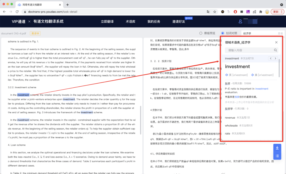The image size is (286, 174).
Task: Bookmark this page with the star
Action: (215, 12)
